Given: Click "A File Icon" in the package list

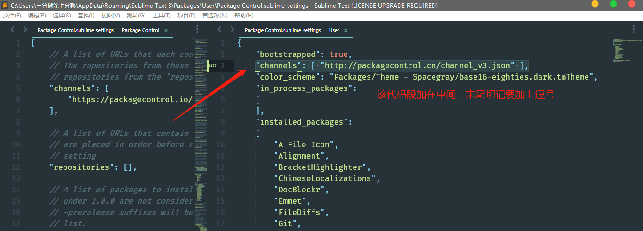Looking at the screenshot, I should pyautogui.click(x=304, y=144).
